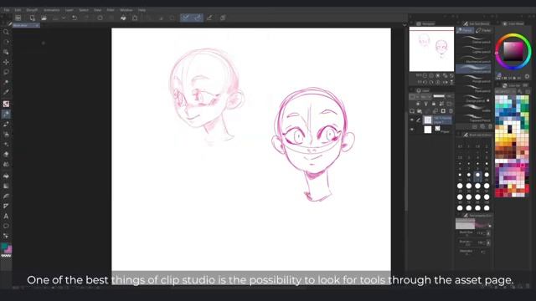Click main drawing color swatch in toolbar
Viewport: 536px width, 301px height.
click(4, 247)
